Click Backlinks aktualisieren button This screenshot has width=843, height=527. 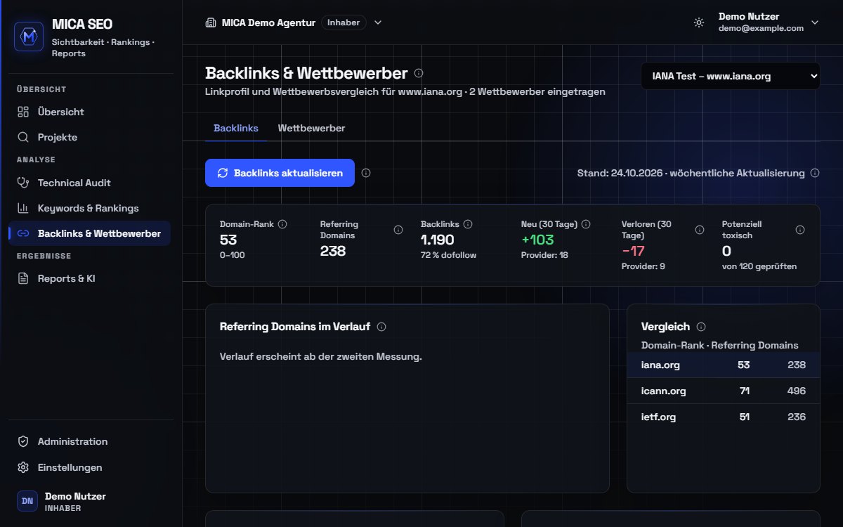[x=280, y=173]
